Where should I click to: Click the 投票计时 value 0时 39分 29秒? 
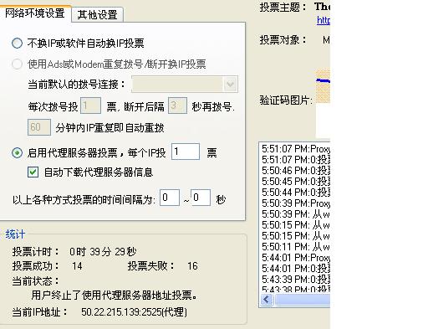pos(103,252)
